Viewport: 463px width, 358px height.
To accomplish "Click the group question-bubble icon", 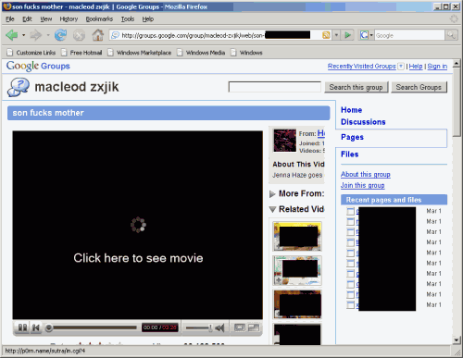I will click(x=19, y=87).
